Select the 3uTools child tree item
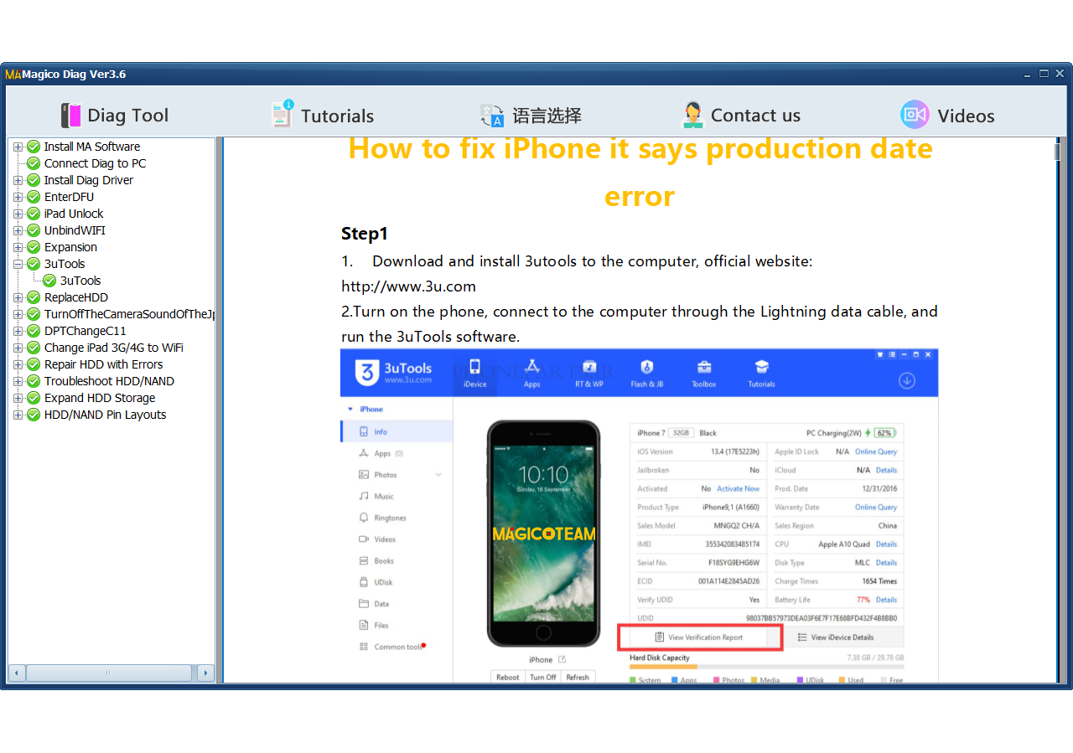This screenshot has width=1073, height=753. coord(80,281)
